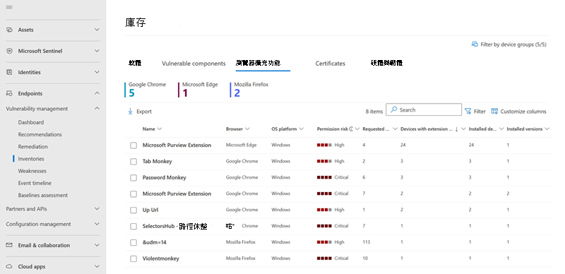Click the Customize columns icon
Screen dimensions: 565x274
tap(494, 112)
